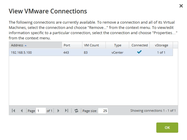Sort by VM Count column header
Viewport: 187px width, 140px height.
pos(94,45)
